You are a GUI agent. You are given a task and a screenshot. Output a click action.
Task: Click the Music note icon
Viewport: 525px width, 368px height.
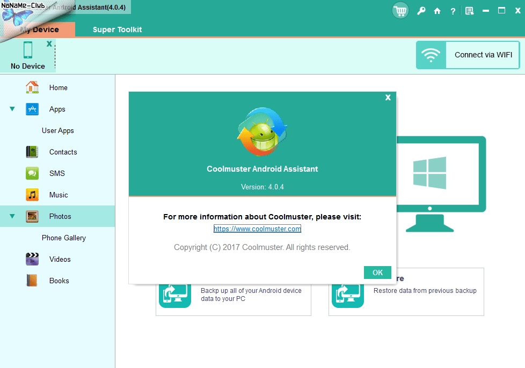coord(32,195)
